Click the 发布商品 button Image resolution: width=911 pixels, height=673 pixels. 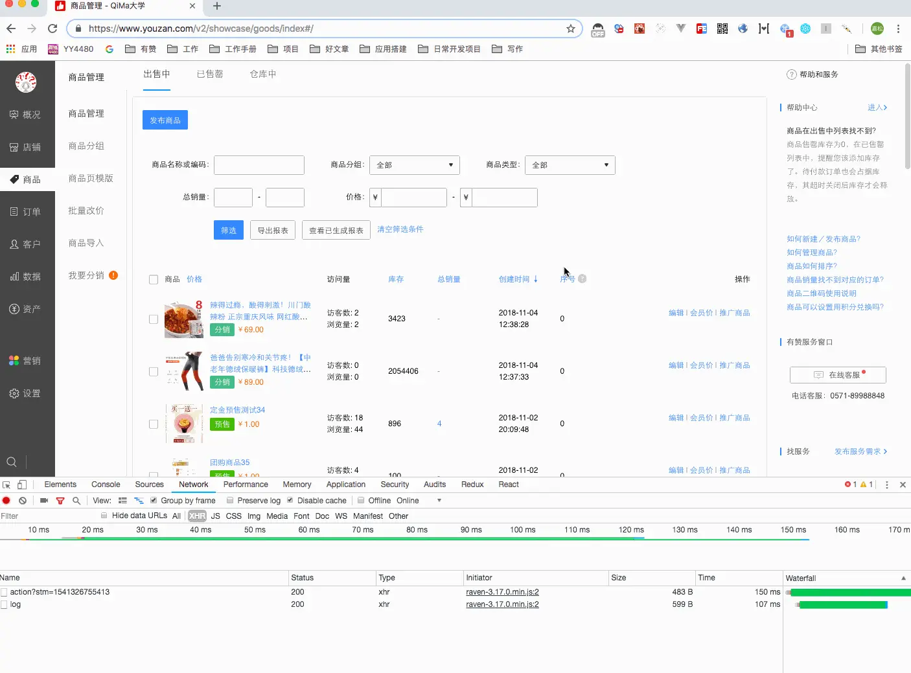(x=165, y=120)
